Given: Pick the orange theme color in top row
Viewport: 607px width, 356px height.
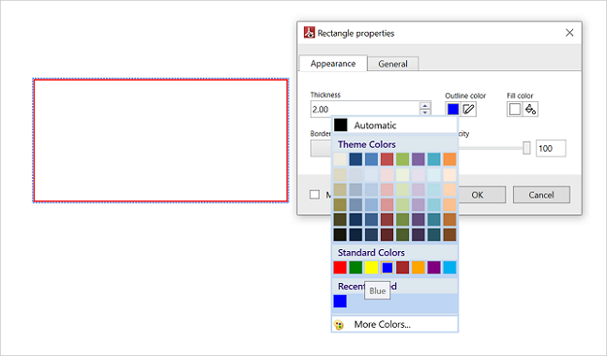Looking at the screenshot, I should [x=449, y=159].
